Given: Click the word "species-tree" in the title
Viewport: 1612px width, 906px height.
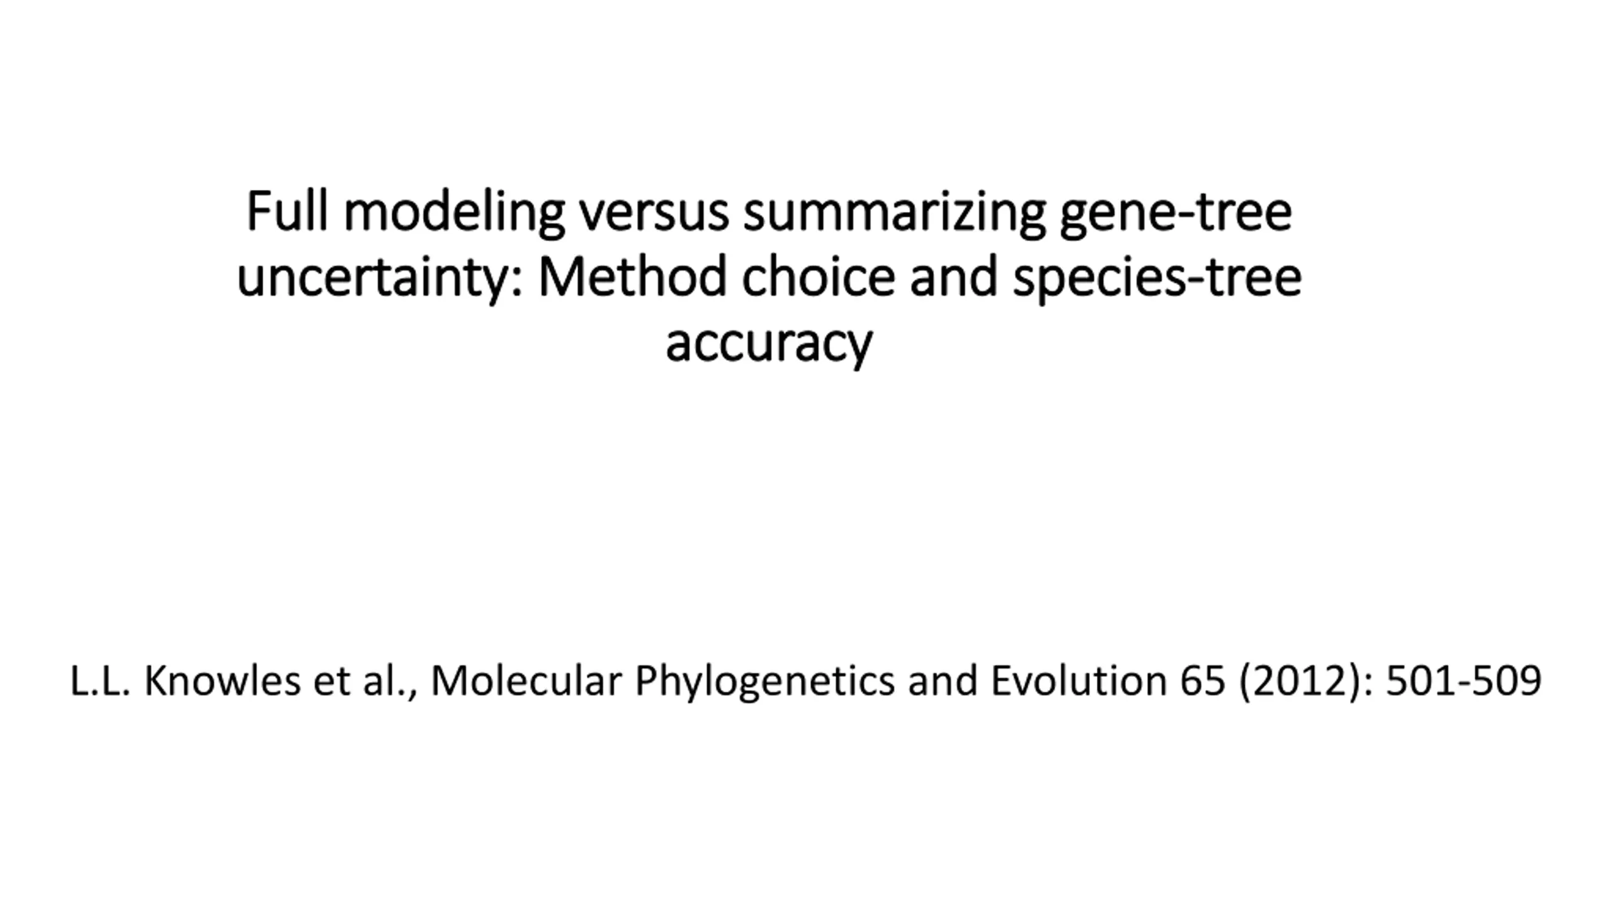Looking at the screenshot, I should point(1157,281).
